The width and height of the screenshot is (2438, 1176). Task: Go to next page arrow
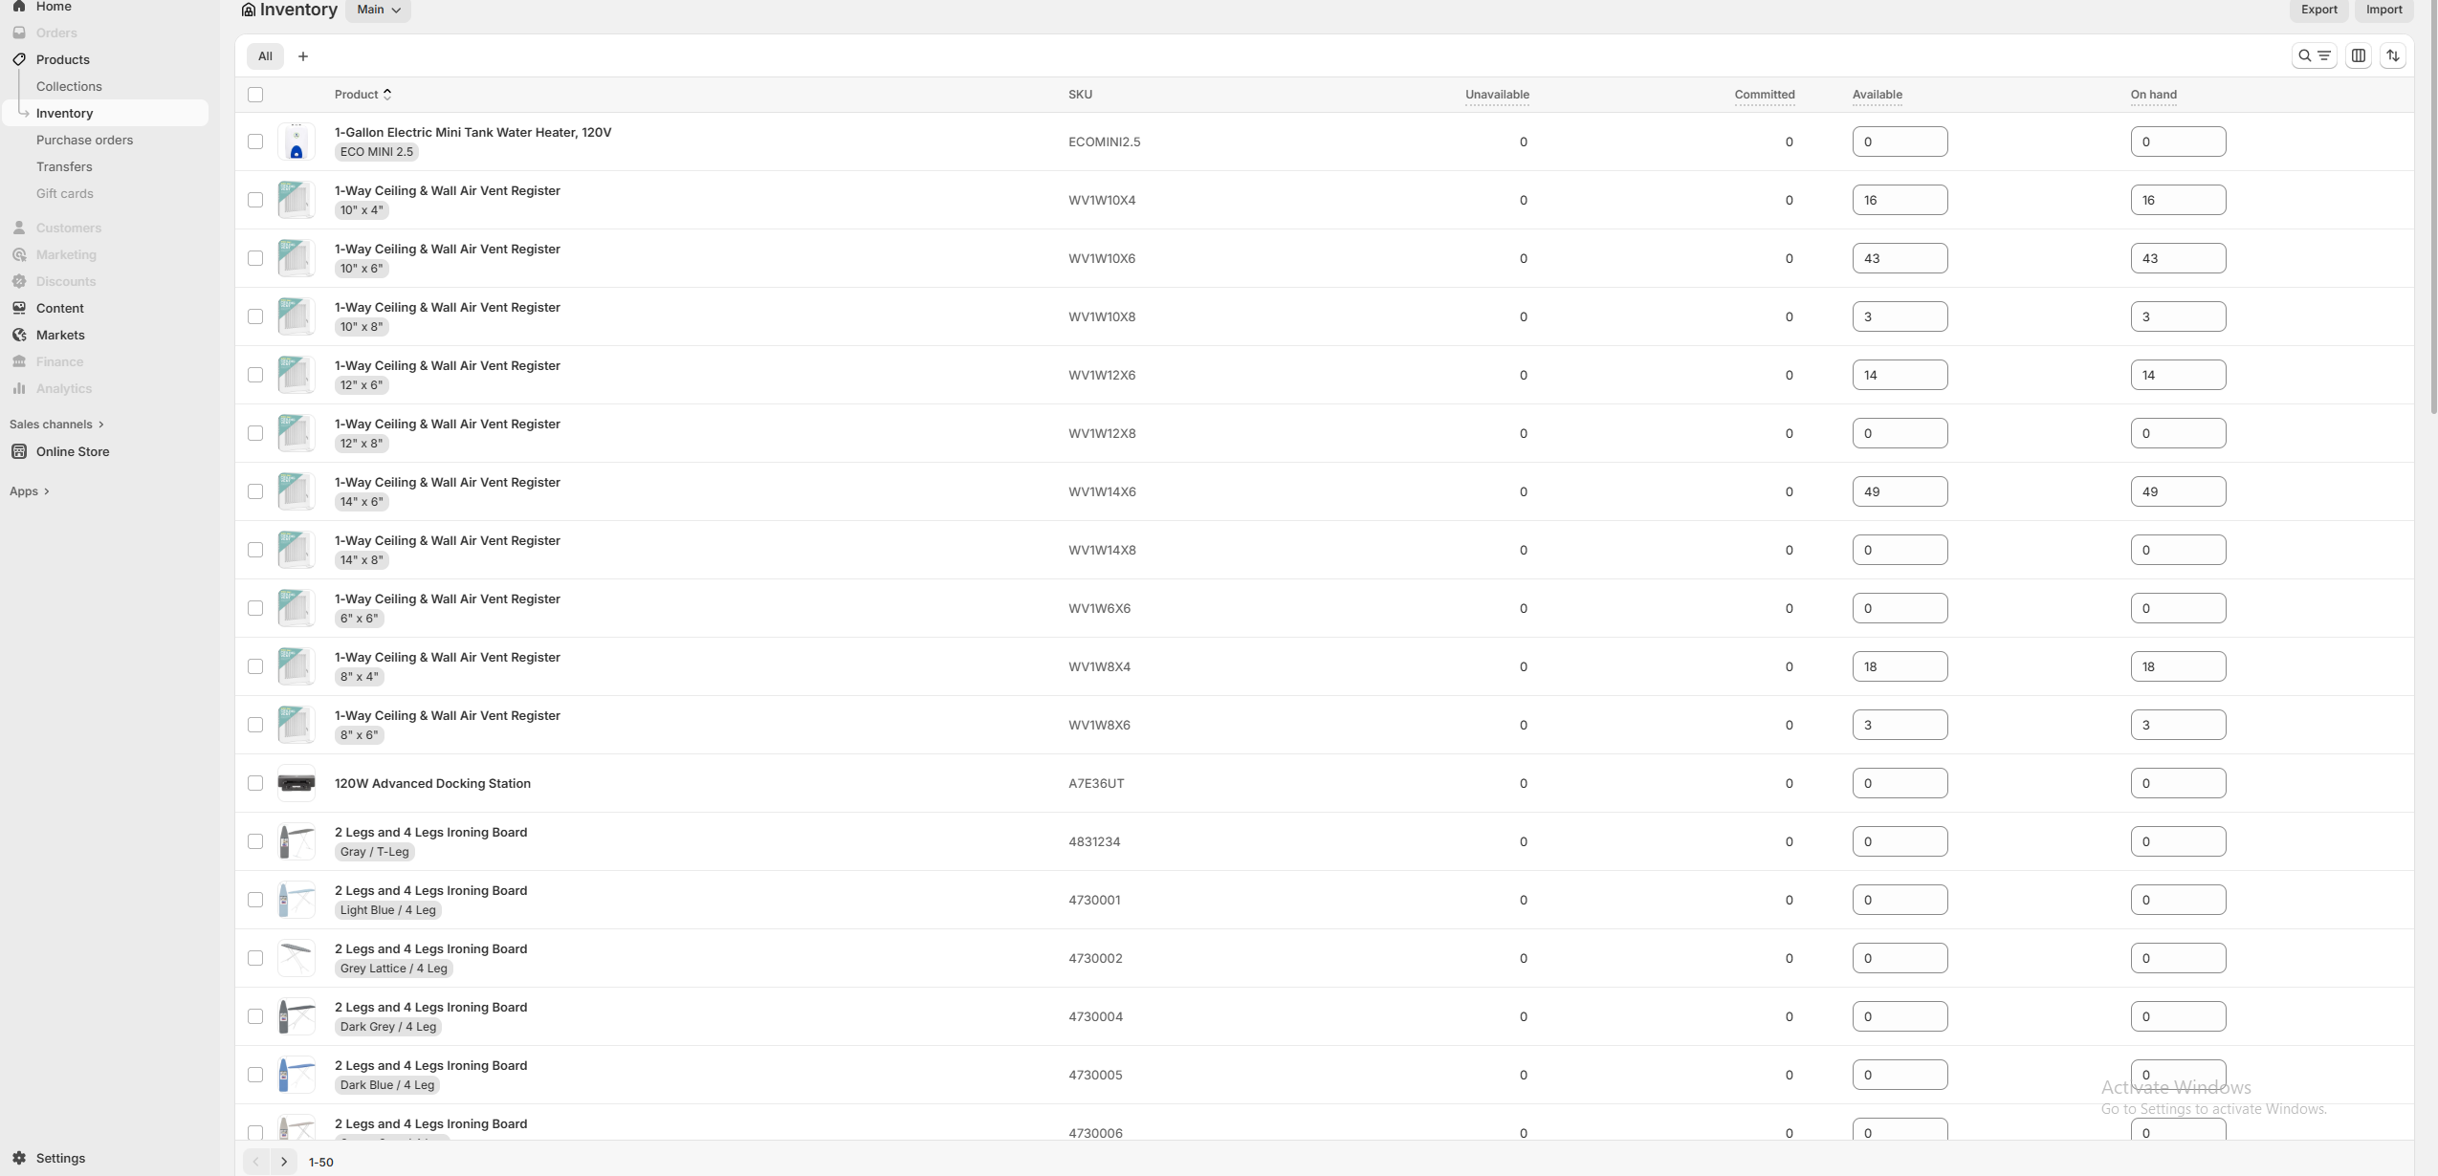coord(284,1162)
